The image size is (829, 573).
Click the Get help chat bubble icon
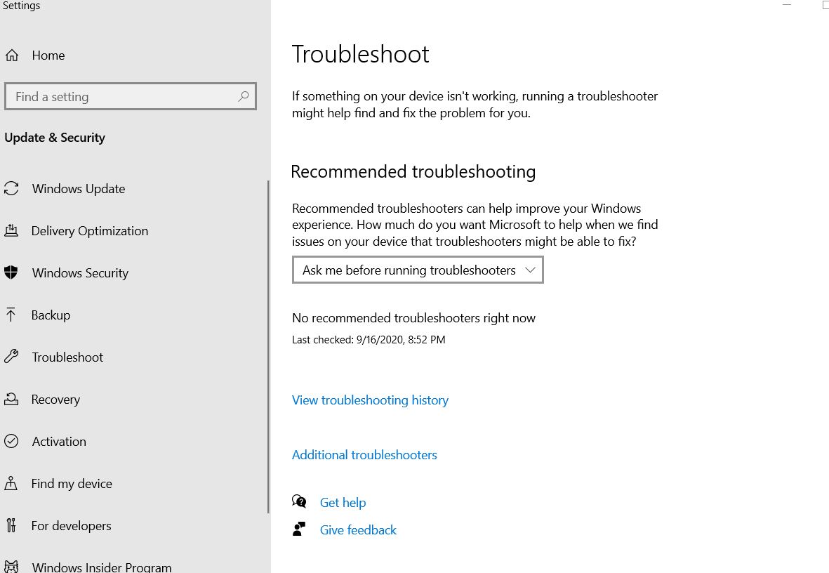pyautogui.click(x=299, y=501)
